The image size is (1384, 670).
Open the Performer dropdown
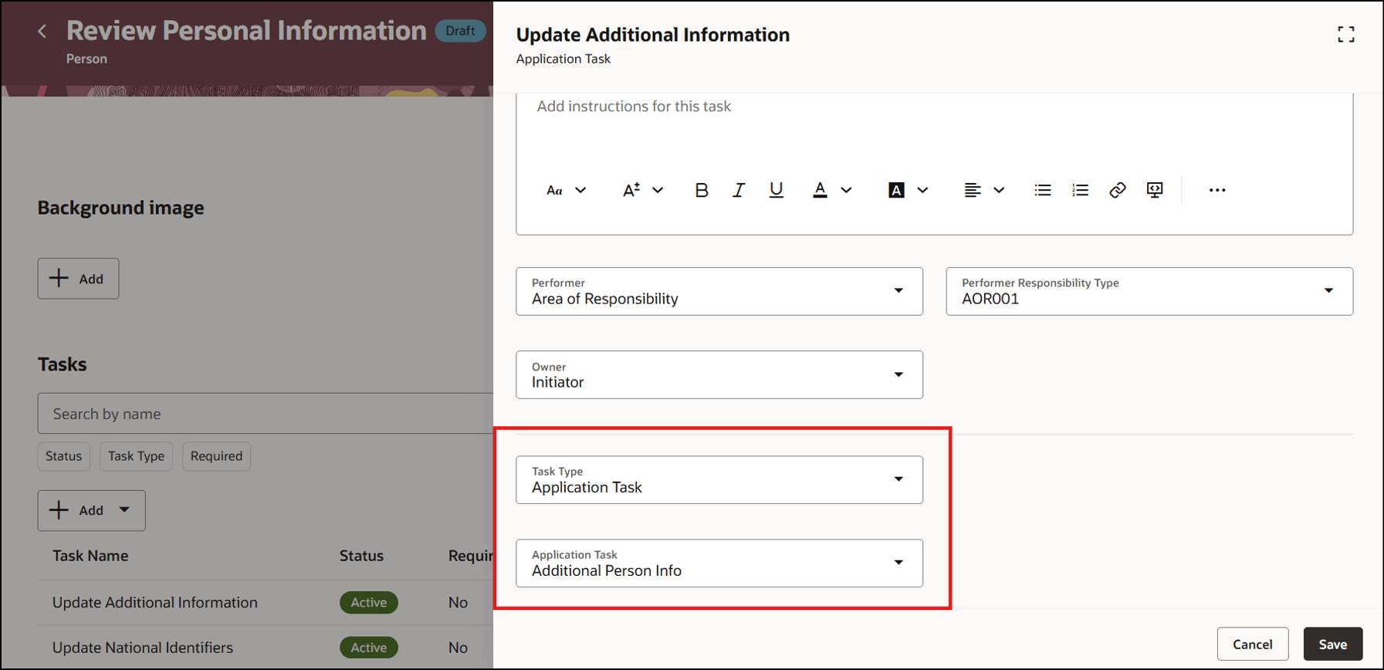point(719,291)
